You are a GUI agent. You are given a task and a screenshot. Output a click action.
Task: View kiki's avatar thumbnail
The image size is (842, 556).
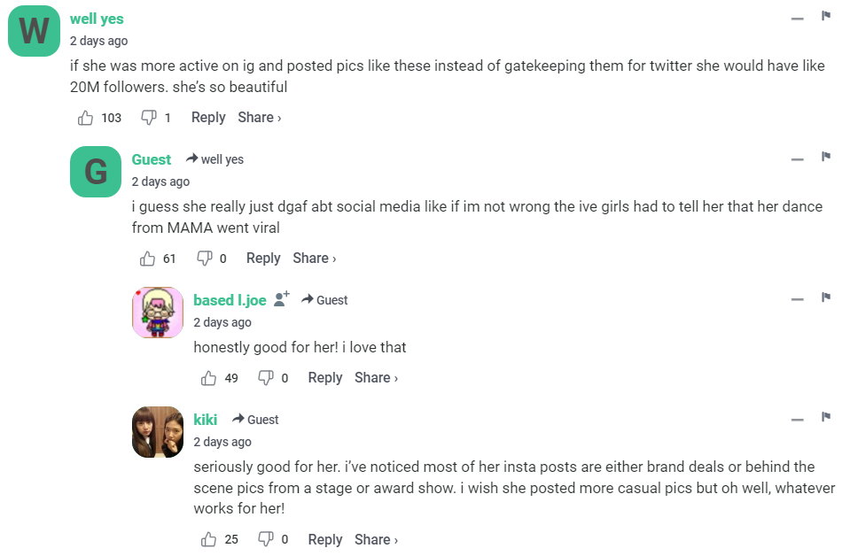point(158,432)
